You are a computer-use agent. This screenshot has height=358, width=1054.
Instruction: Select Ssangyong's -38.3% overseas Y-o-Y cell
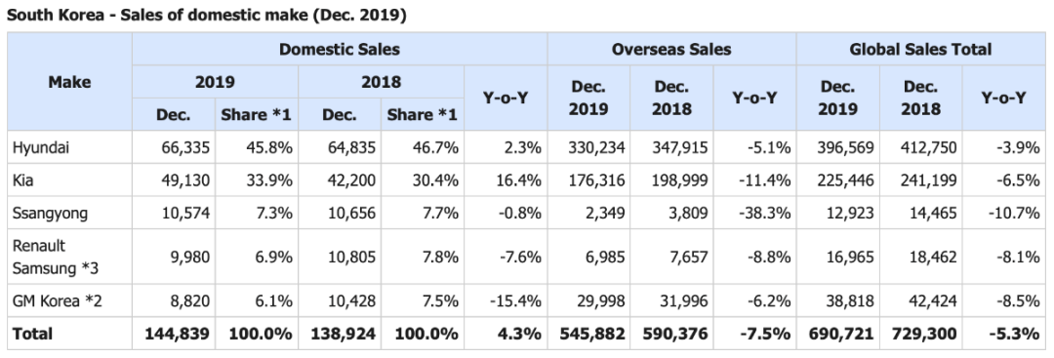pos(754,213)
